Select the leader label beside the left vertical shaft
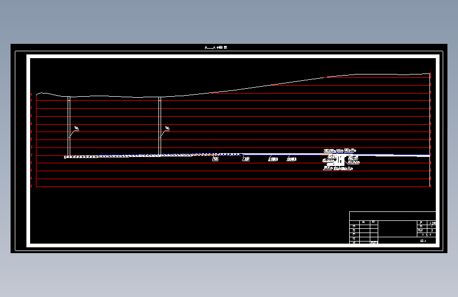 tap(77, 128)
